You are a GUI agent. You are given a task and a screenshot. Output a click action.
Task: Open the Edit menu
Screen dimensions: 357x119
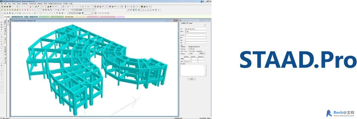5,4
